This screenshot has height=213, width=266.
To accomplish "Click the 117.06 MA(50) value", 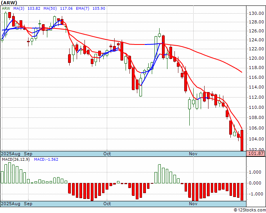I will (66, 9).
